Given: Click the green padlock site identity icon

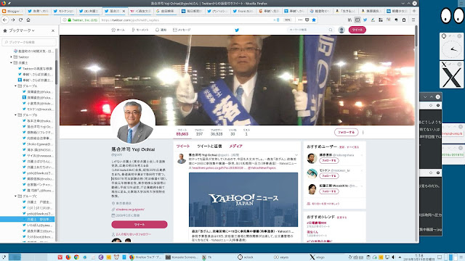Looking at the screenshot, I should pyautogui.click(x=69, y=20).
